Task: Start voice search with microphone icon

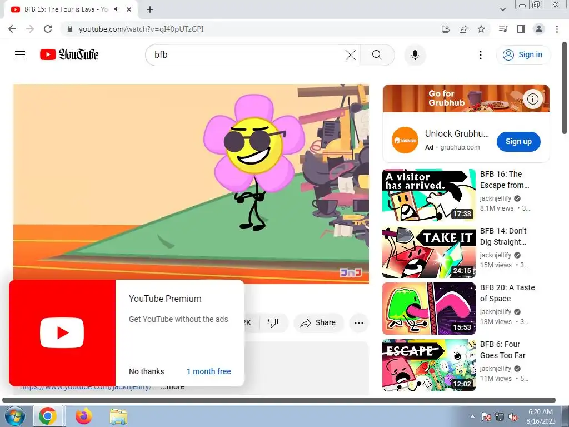Action: coord(415,55)
